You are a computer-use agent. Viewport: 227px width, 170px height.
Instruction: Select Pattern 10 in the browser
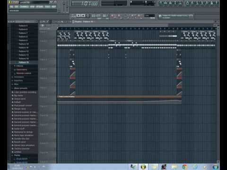coord(24,44)
